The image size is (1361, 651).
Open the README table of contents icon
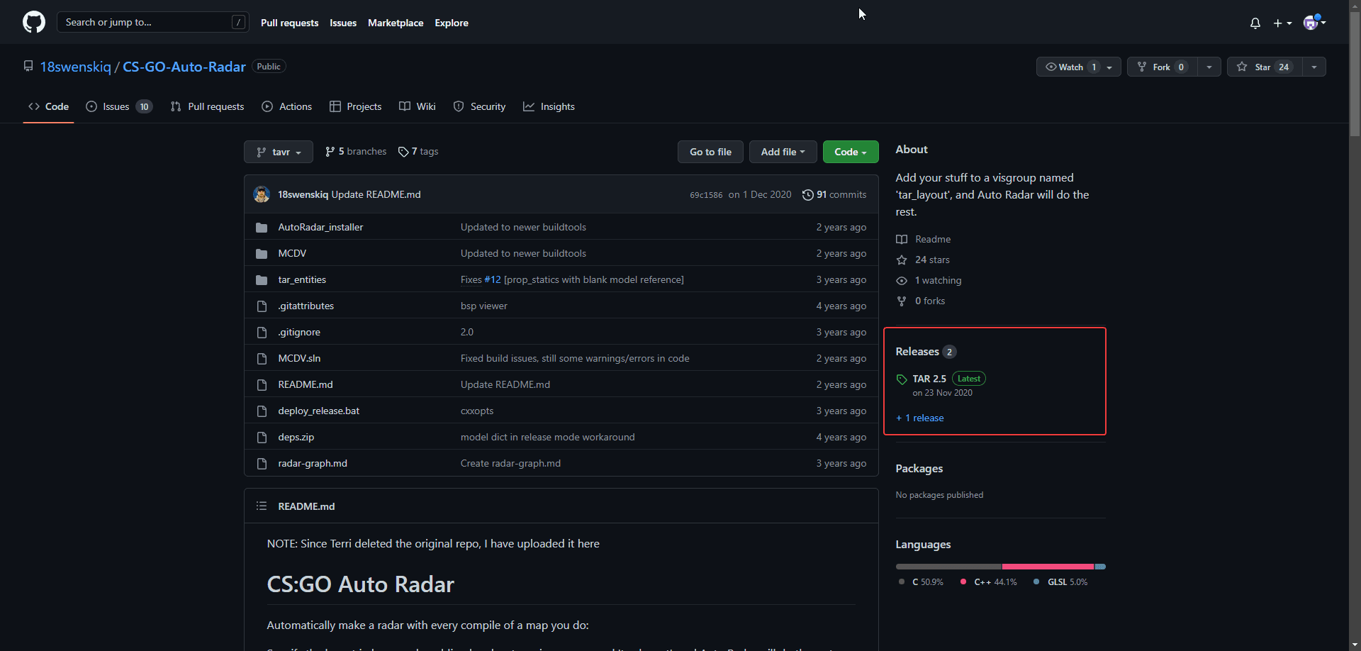tap(262, 506)
